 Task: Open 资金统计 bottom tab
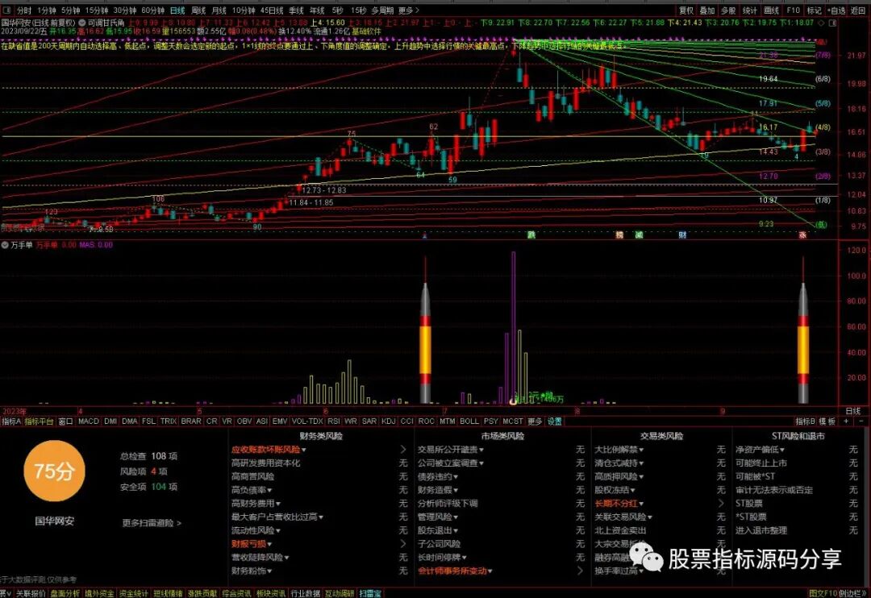(x=133, y=593)
